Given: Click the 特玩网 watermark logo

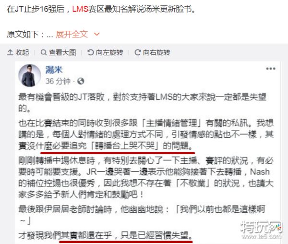Looking at the screenshot, I should 261,230.
